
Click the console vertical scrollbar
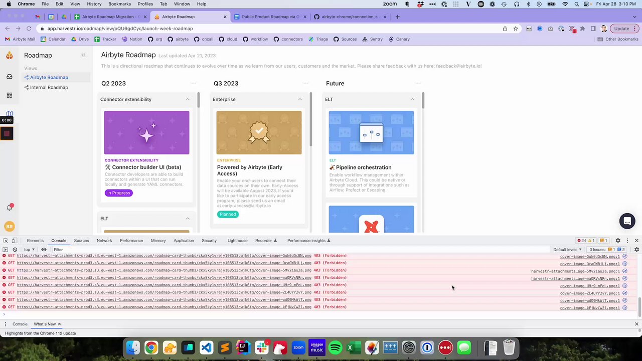(639, 307)
